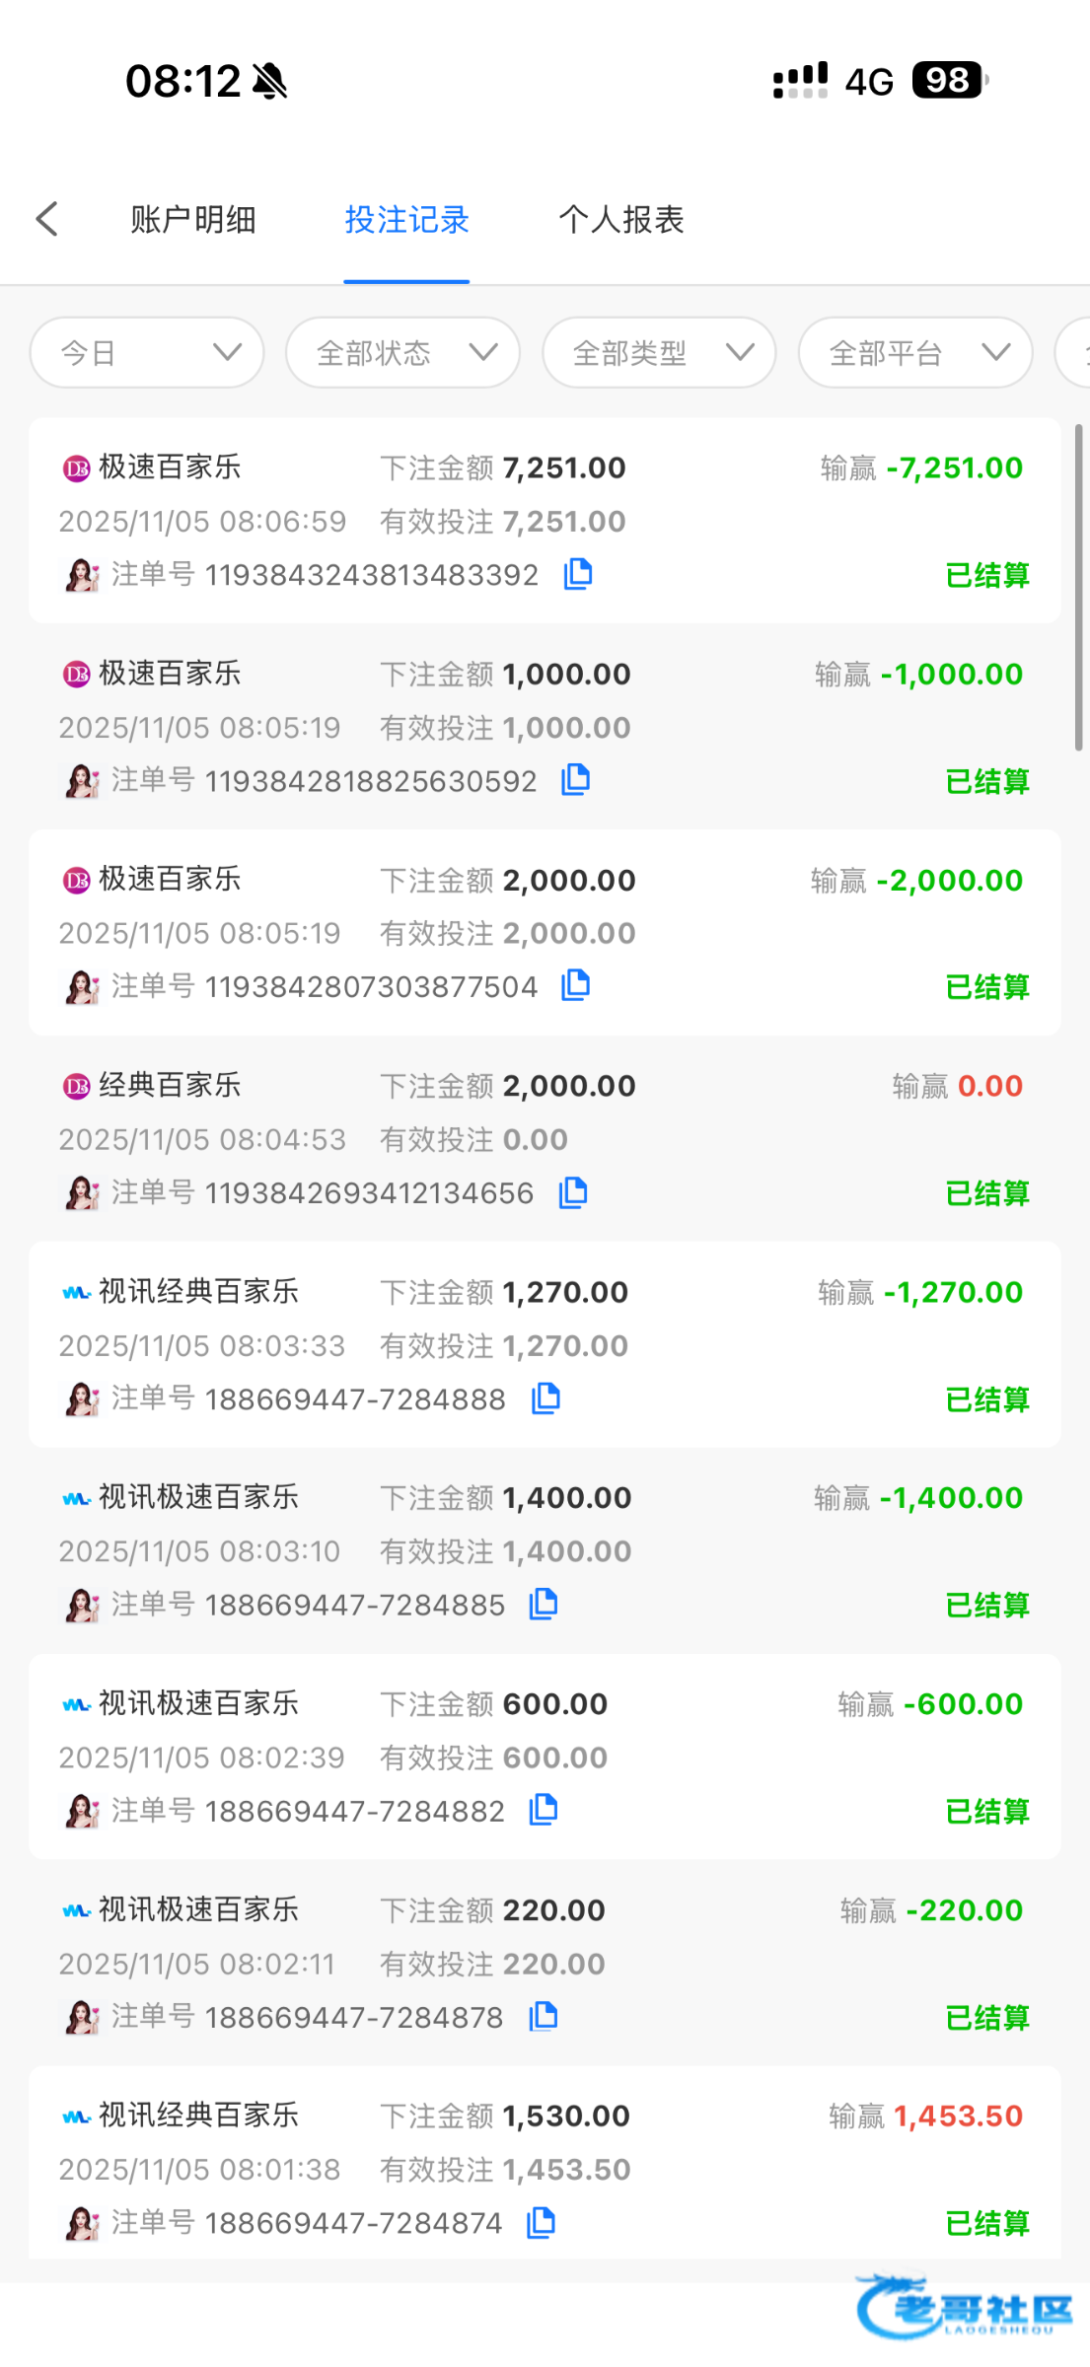Viewport: 1090px width, 2367px height.
Task: Tap the back arrow icon
Action: 47,219
